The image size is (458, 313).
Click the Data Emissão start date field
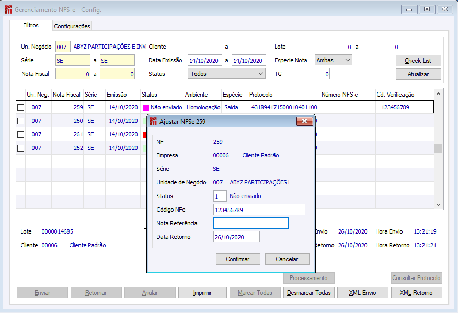[x=205, y=60]
